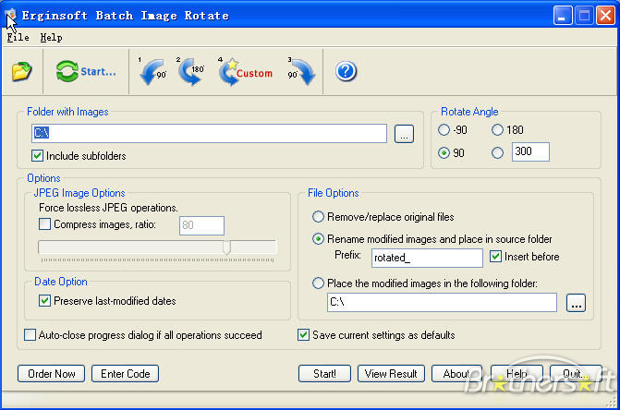620x410 pixels.
Task: Open the About button
Action: click(456, 374)
